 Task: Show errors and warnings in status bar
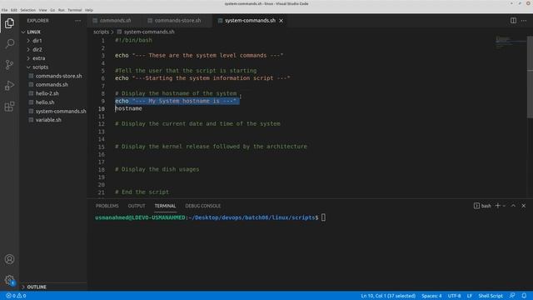pyautogui.click(x=16, y=296)
